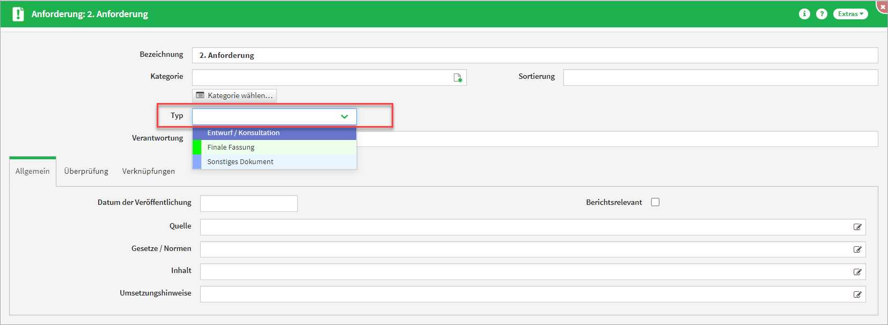888x325 pixels.
Task: Click the Gesetze / Normen text field
Action: coord(533,249)
